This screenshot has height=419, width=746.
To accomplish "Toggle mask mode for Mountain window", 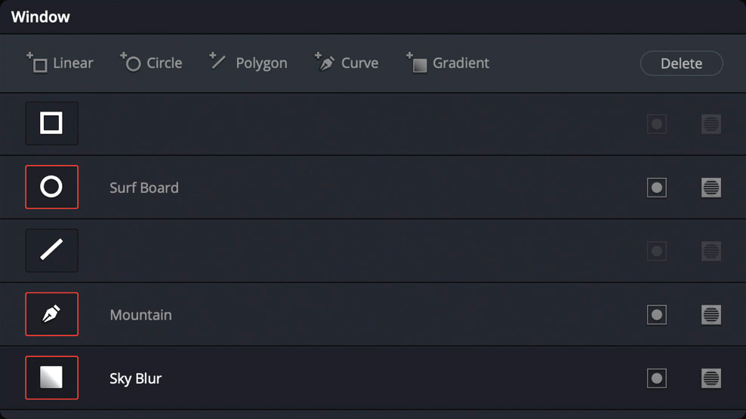I will (x=711, y=315).
